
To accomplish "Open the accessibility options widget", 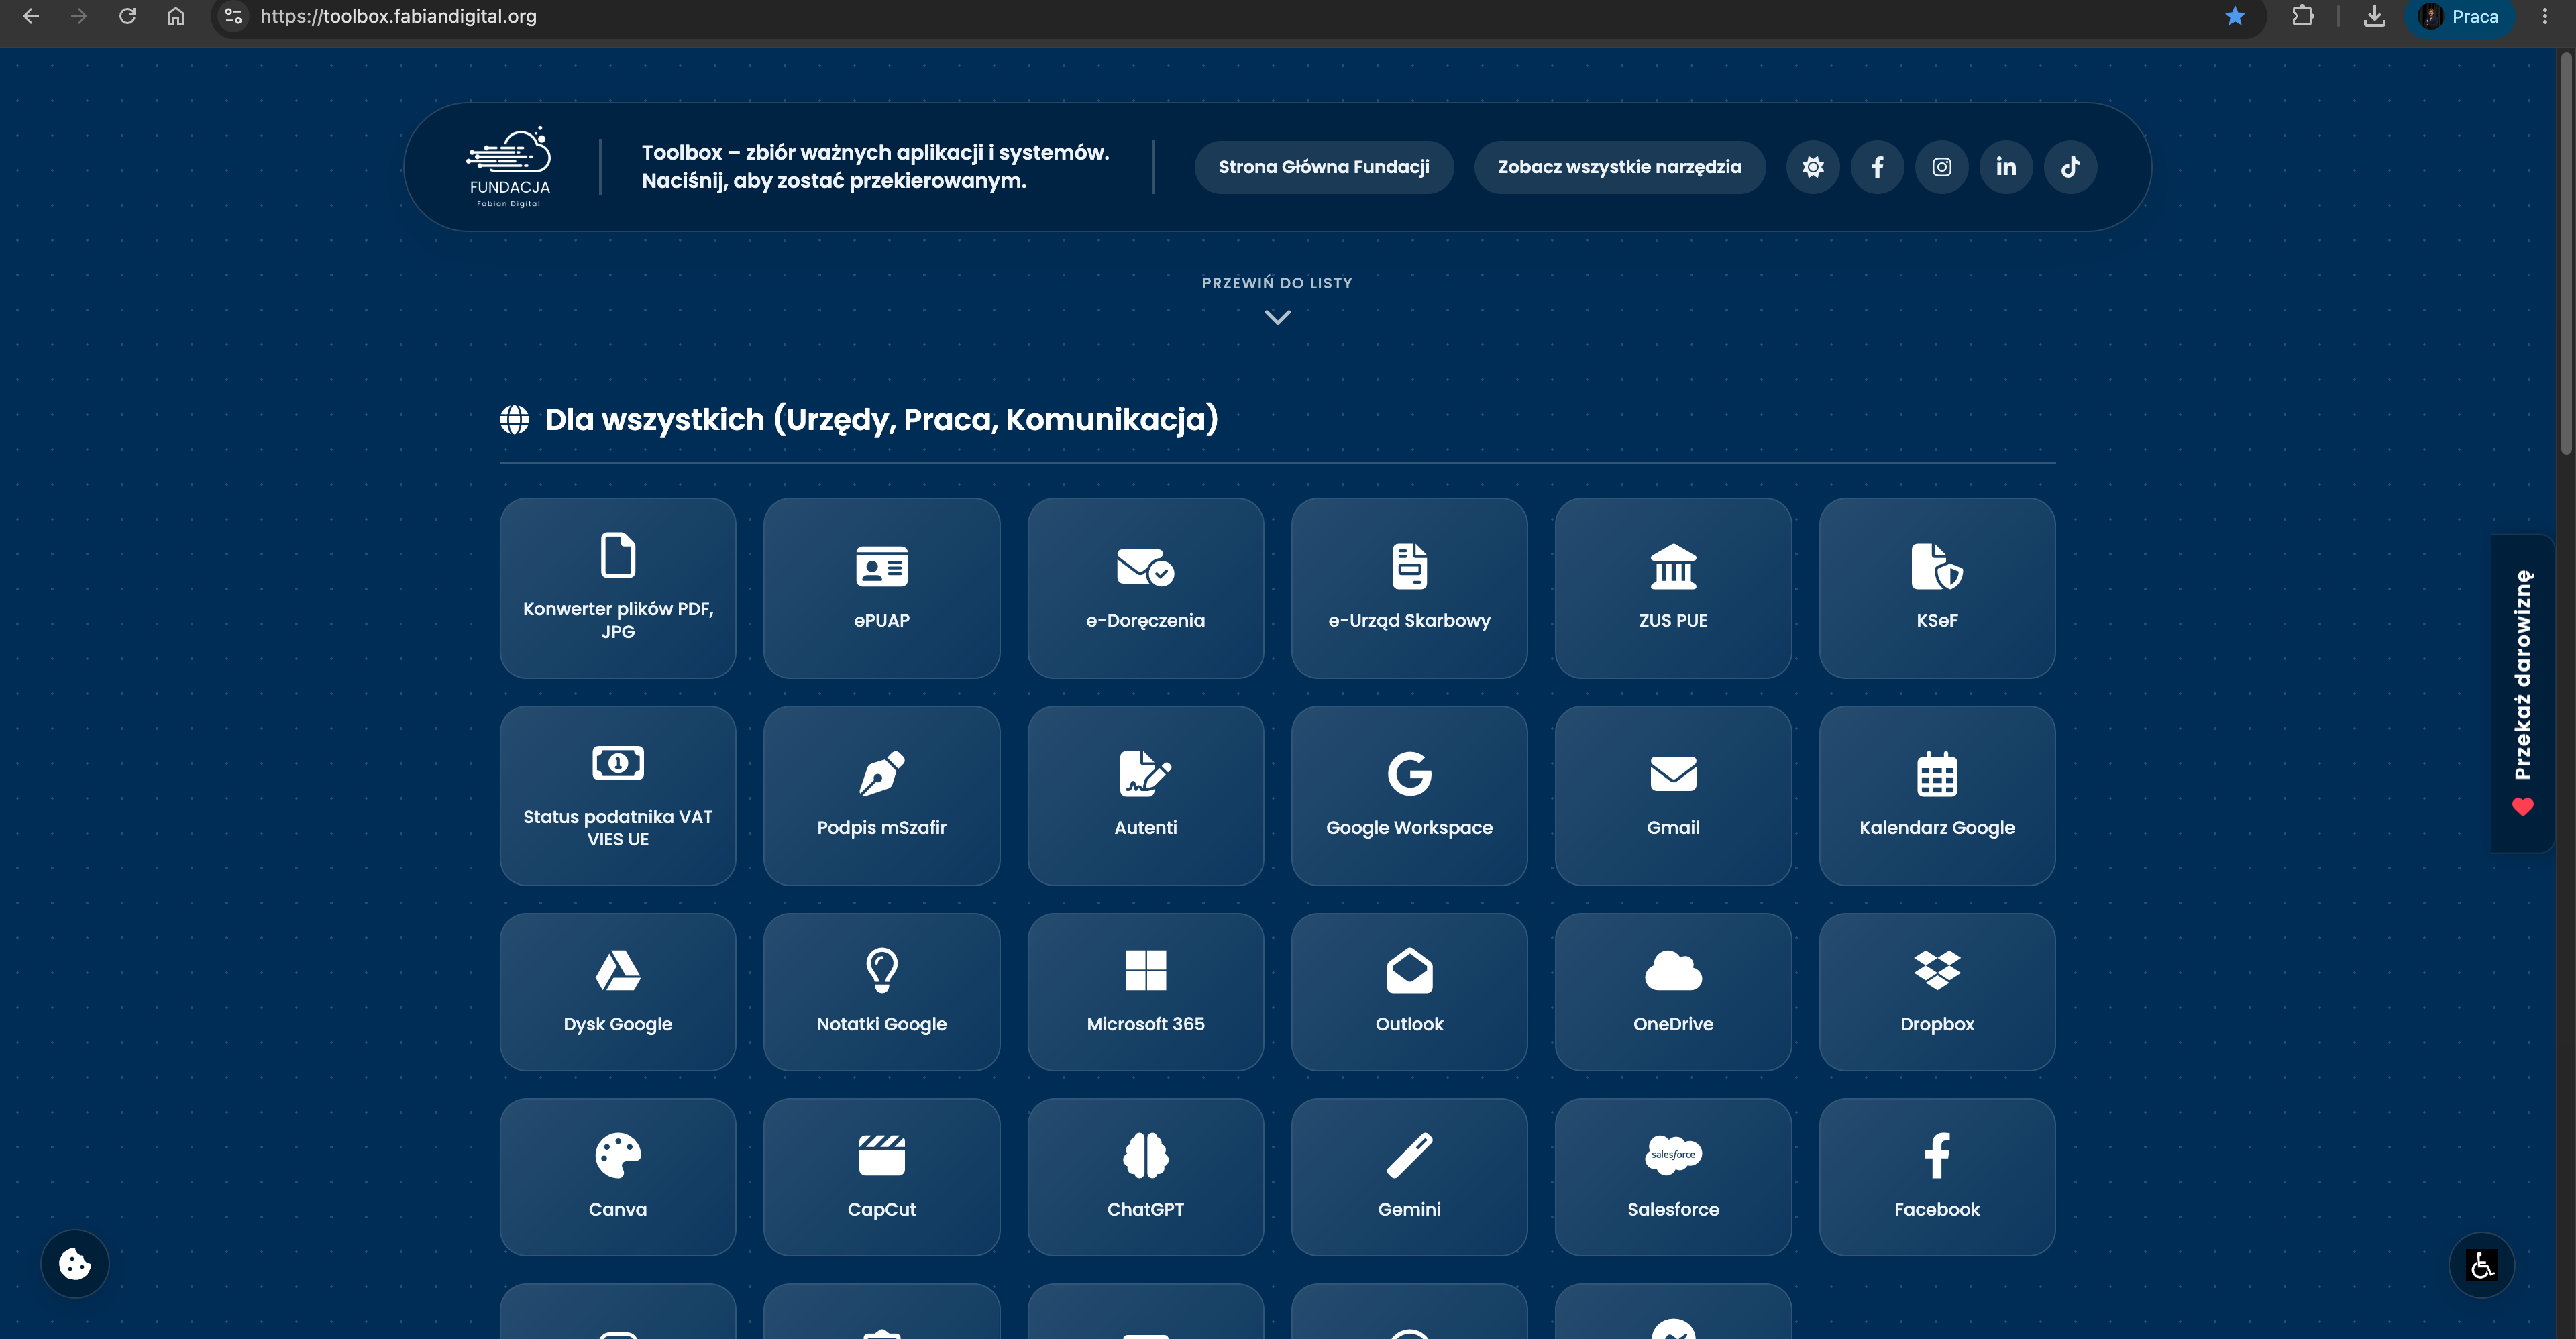I will (x=2481, y=1265).
